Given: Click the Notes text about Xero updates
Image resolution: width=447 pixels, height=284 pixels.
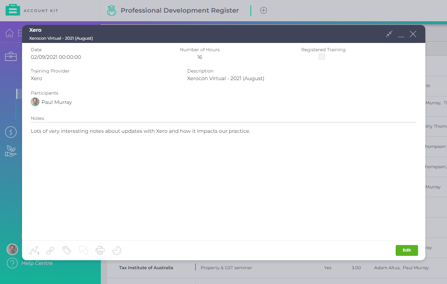Looking at the screenshot, I should [141, 131].
